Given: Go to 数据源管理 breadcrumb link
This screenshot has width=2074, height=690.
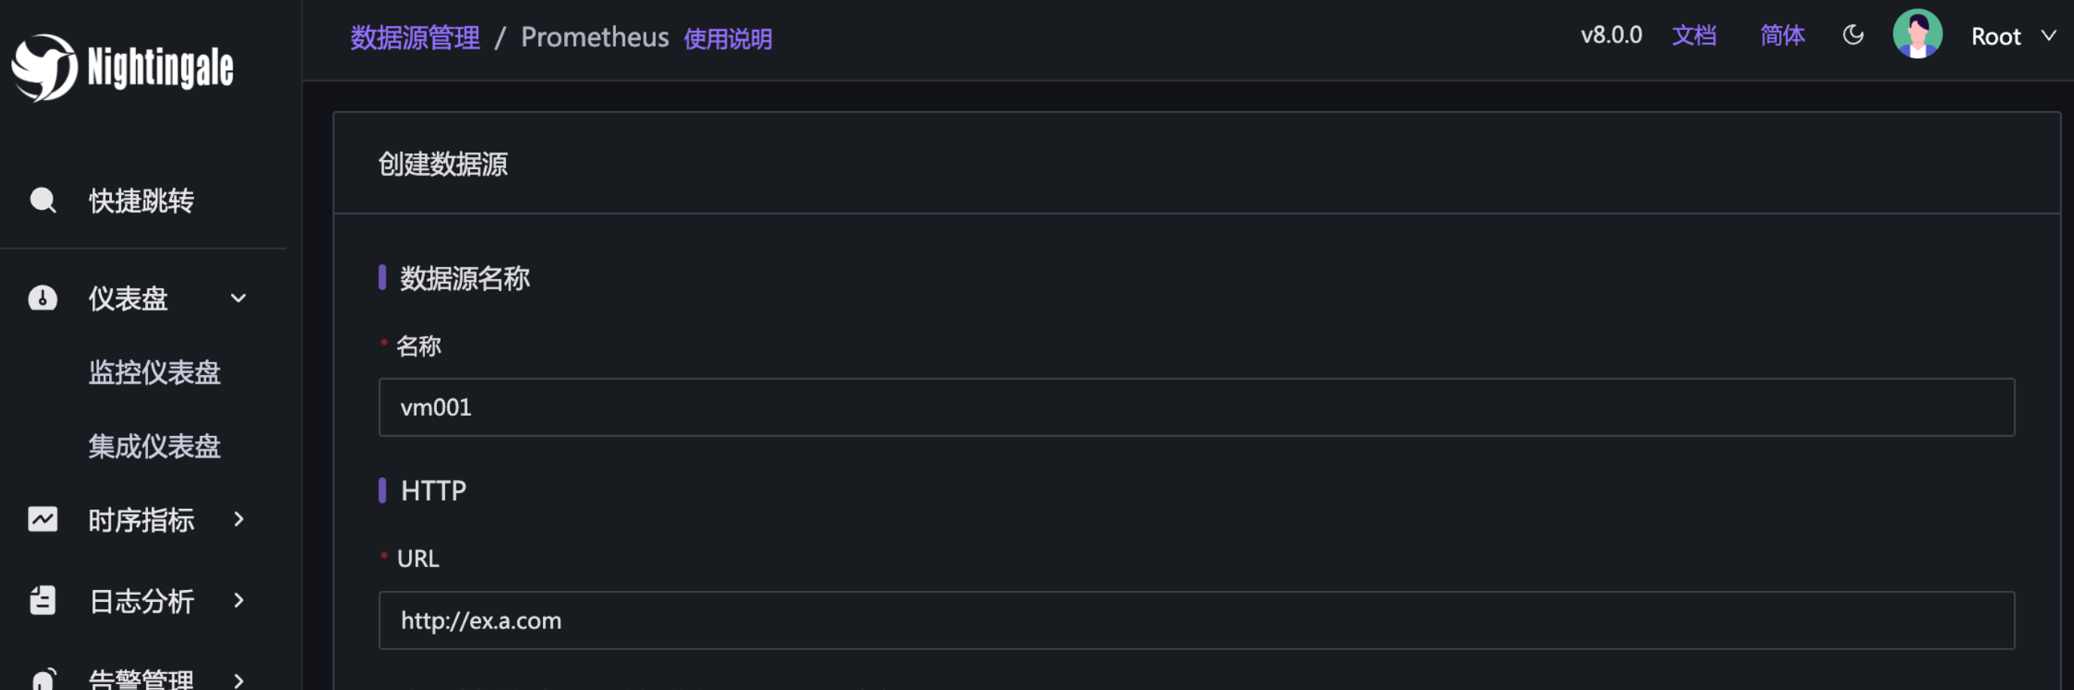Looking at the screenshot, I should (414, 37).
